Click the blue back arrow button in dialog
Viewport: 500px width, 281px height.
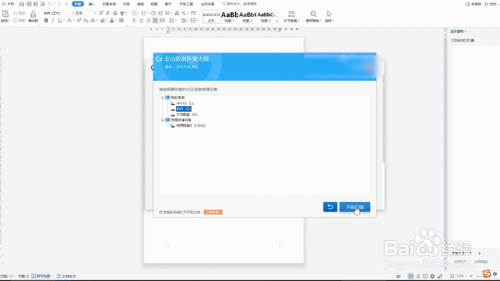click(330, 207)
